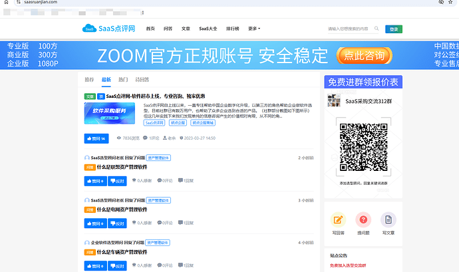Screen dimensions: 459x272
Task: Open the 更多 dropdown menu
Action: click(x=254, y=29)
